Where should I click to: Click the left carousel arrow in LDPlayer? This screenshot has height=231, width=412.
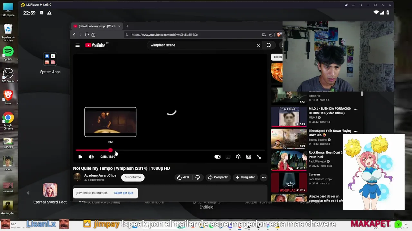pos(28,193)
